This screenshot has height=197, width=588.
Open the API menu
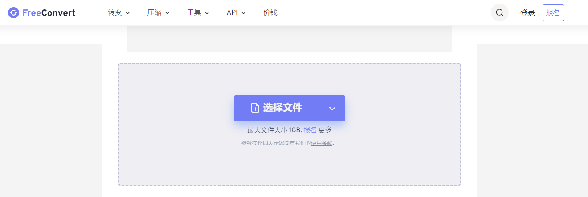[x=236, y=12]
